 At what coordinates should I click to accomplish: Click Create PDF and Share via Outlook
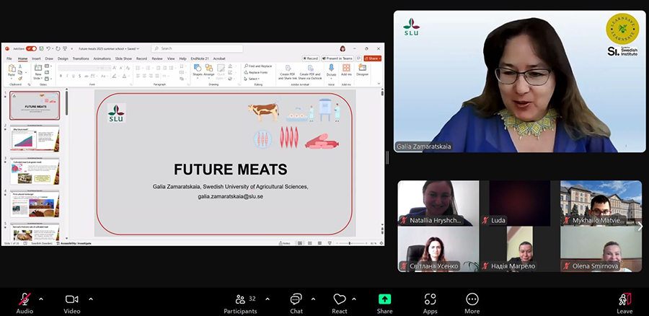(310, 72)
